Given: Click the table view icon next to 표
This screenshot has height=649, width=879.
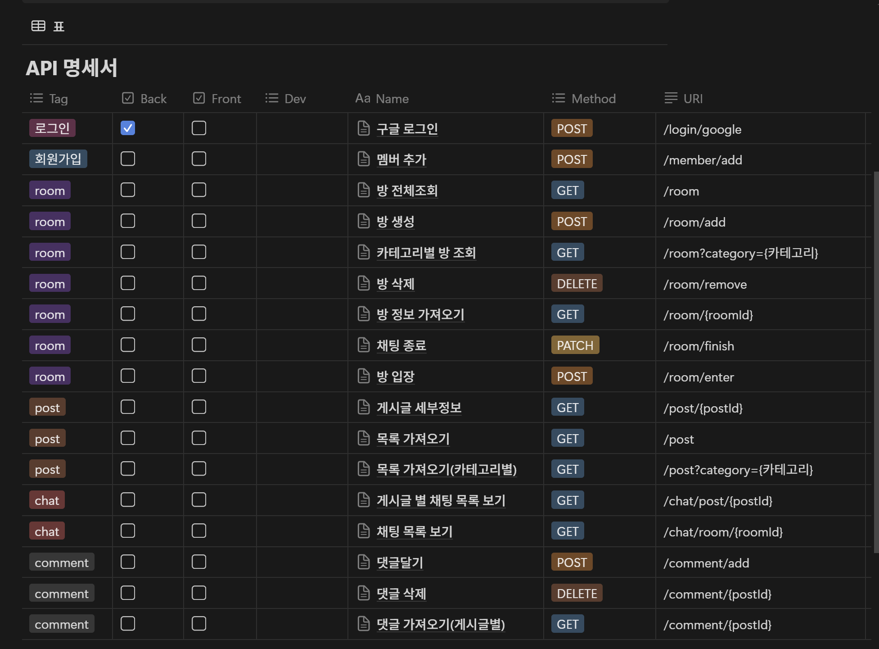Looking at the screenshot, I should click(38, 26).
